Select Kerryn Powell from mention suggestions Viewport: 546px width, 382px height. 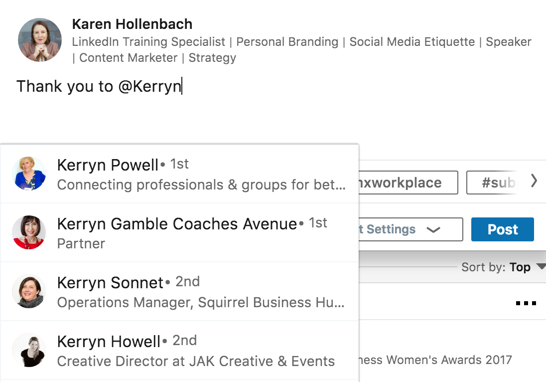tap(180, 174)
